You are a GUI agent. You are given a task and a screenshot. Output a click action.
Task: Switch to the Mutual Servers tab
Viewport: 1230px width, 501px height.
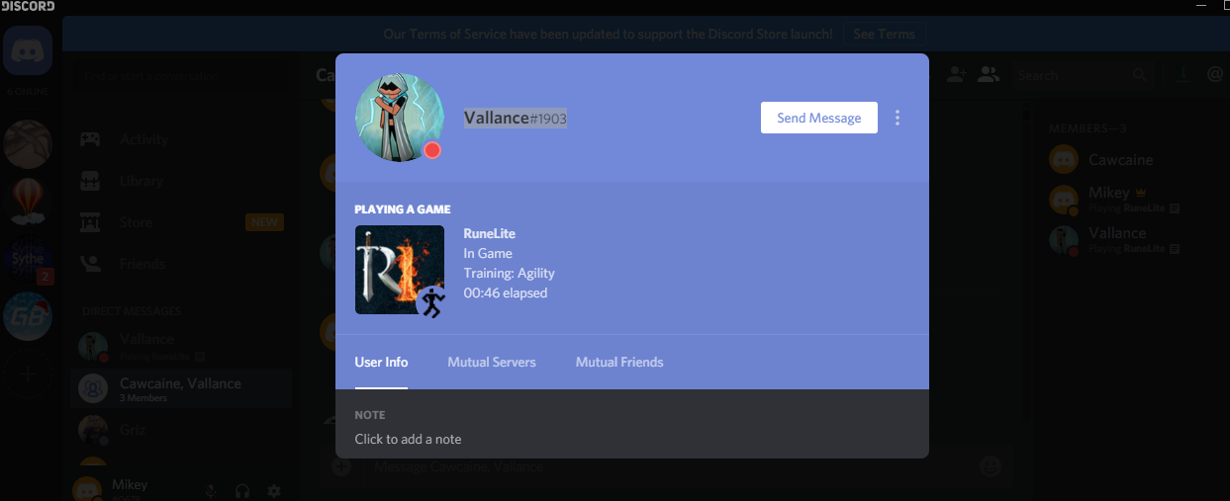(492, 362)
